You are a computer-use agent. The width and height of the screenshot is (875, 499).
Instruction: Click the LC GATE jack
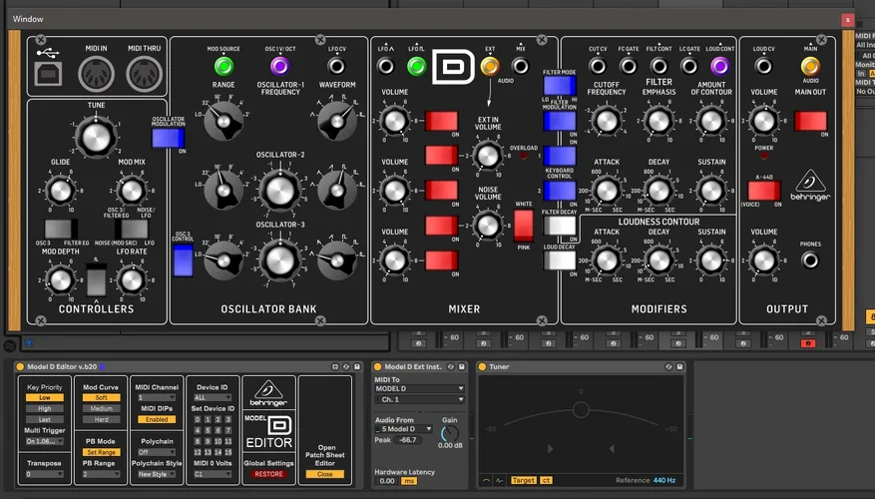click(689, 66)
